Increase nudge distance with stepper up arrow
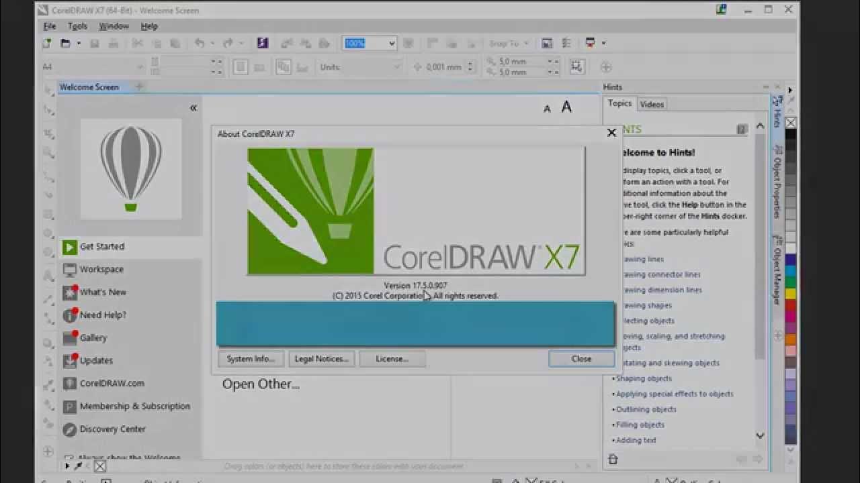Image resolution: width=860 pixels, height=483 pixels. 471,64
